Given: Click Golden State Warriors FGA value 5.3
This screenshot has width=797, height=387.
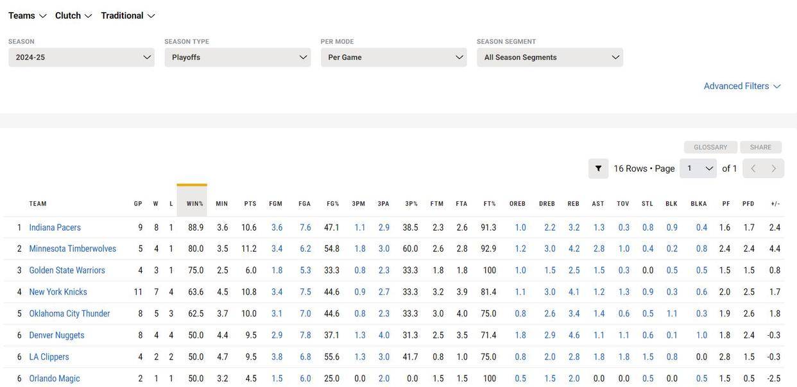Looking at the screenshot, I should [305, 270].
